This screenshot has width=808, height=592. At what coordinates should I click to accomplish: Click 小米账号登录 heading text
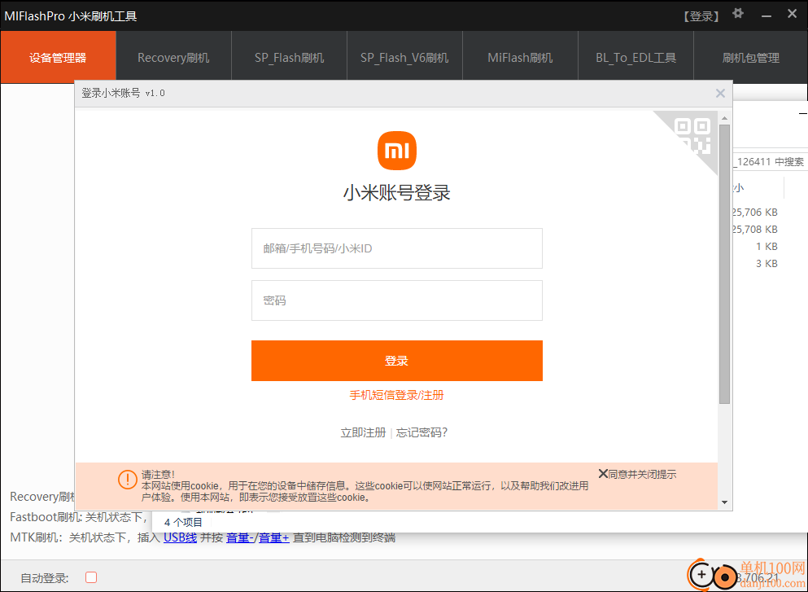click(x=397, y=193)
